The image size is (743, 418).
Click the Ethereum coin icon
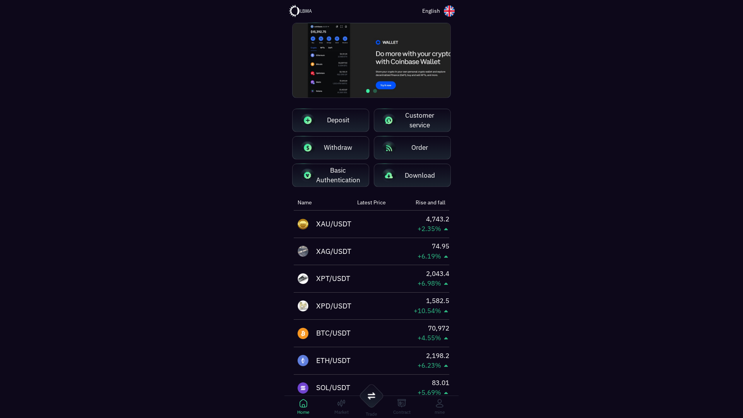(303, 360)
